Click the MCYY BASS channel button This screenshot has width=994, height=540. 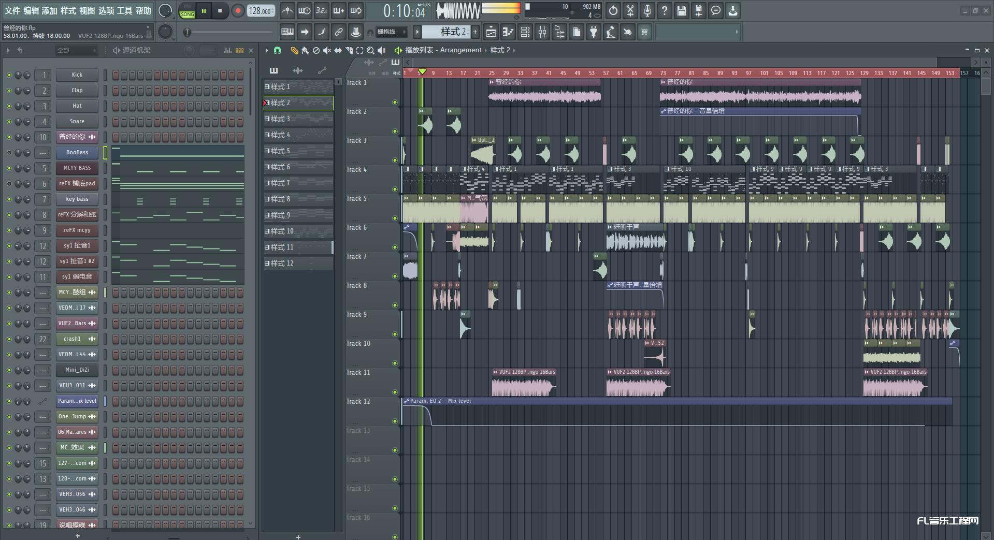pyautogui.click(x=77, y=168)
